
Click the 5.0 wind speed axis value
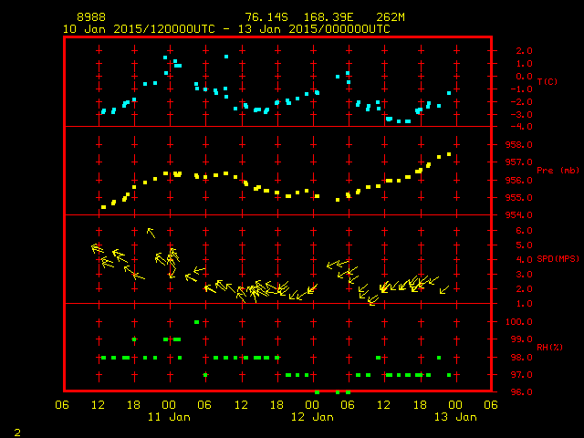(x=524, y=245)
